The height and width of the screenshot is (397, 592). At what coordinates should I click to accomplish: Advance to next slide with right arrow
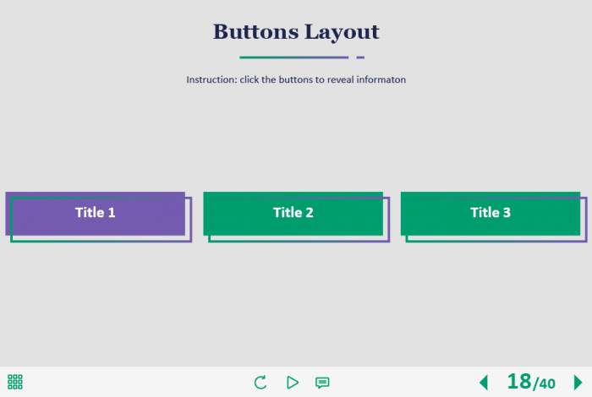(x=578, y=382)
